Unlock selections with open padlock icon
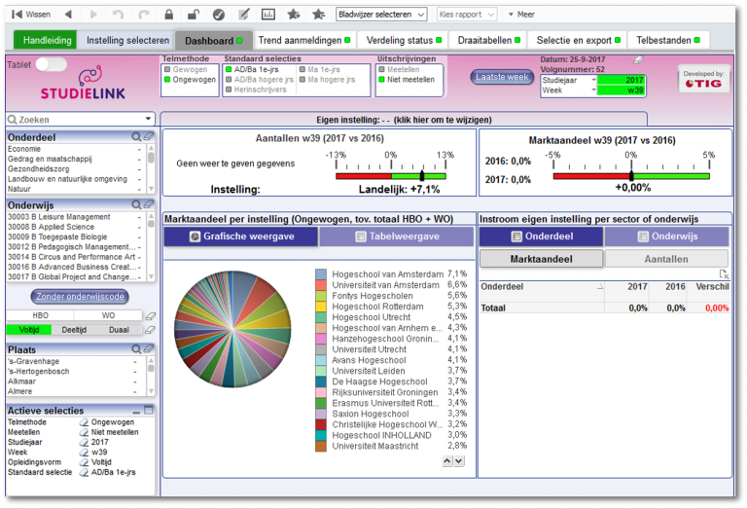 (193, 15)
